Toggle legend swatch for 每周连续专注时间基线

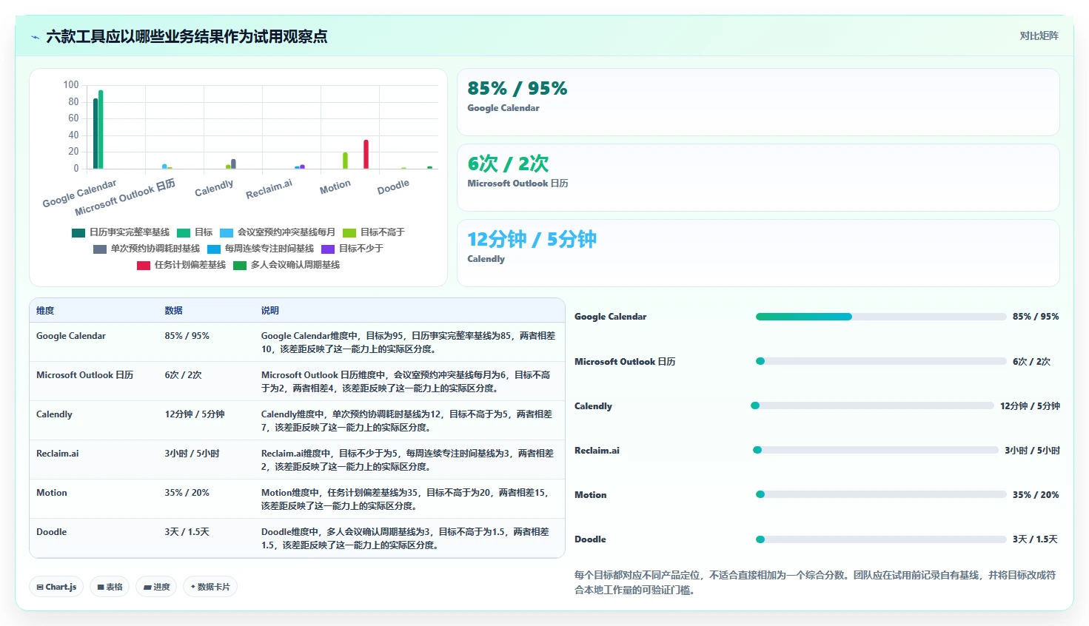pyautogui.click(x=214, y=249)
